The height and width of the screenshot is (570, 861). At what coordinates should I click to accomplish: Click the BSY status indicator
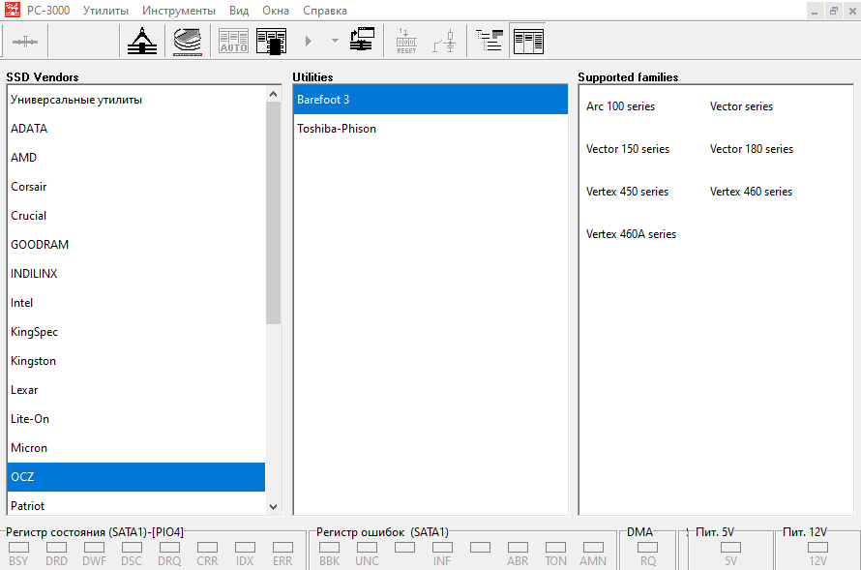pos(18,548)
